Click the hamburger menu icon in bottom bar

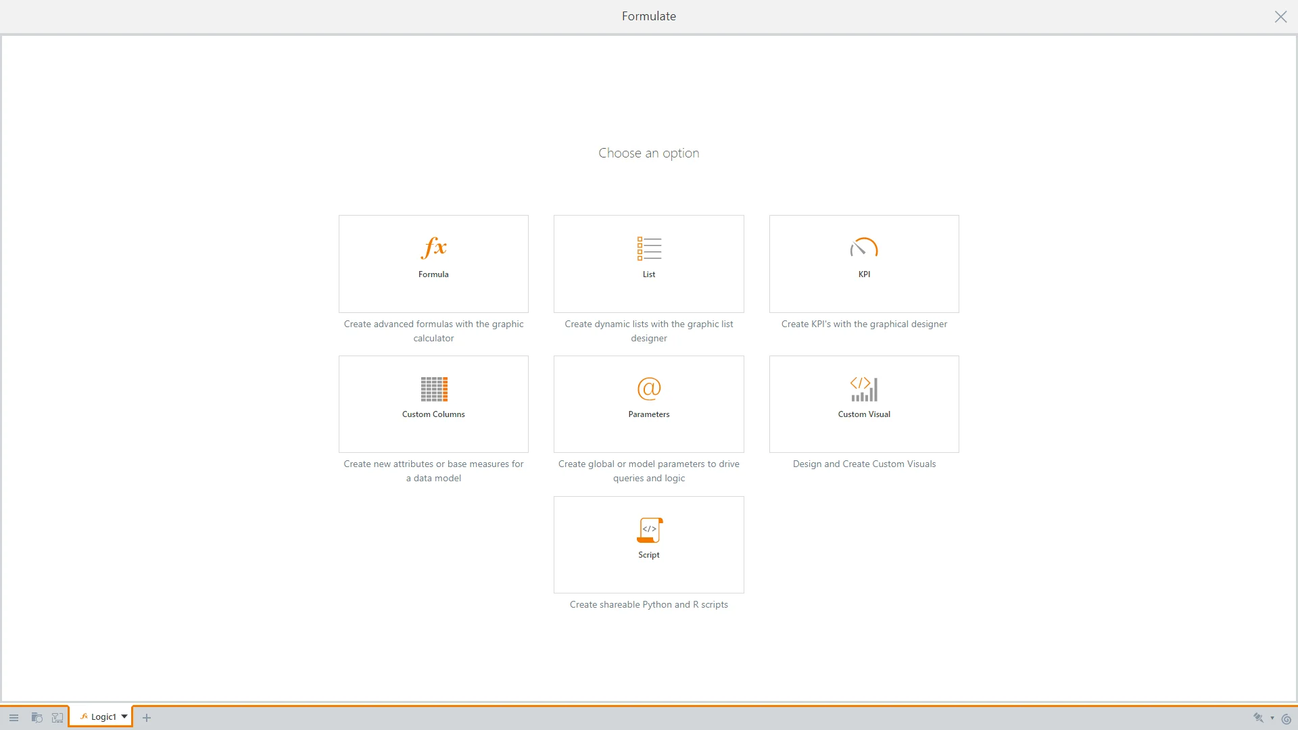coord(14,718)
